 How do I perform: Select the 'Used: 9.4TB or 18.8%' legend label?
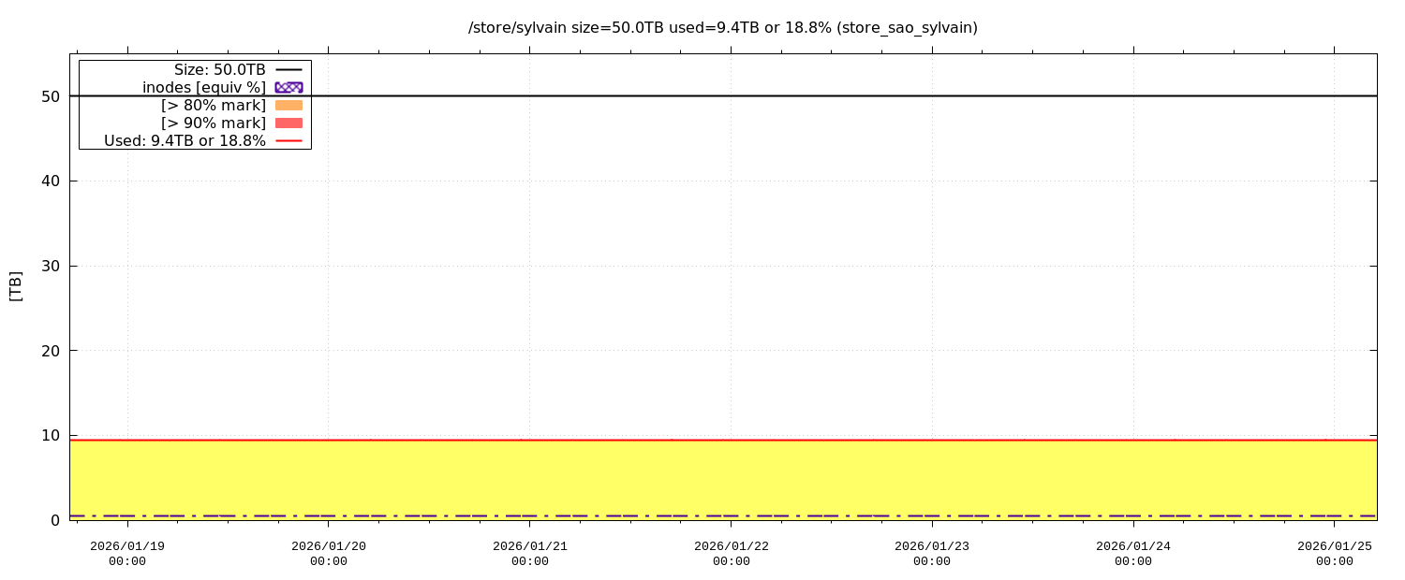[x=185, y=140]
